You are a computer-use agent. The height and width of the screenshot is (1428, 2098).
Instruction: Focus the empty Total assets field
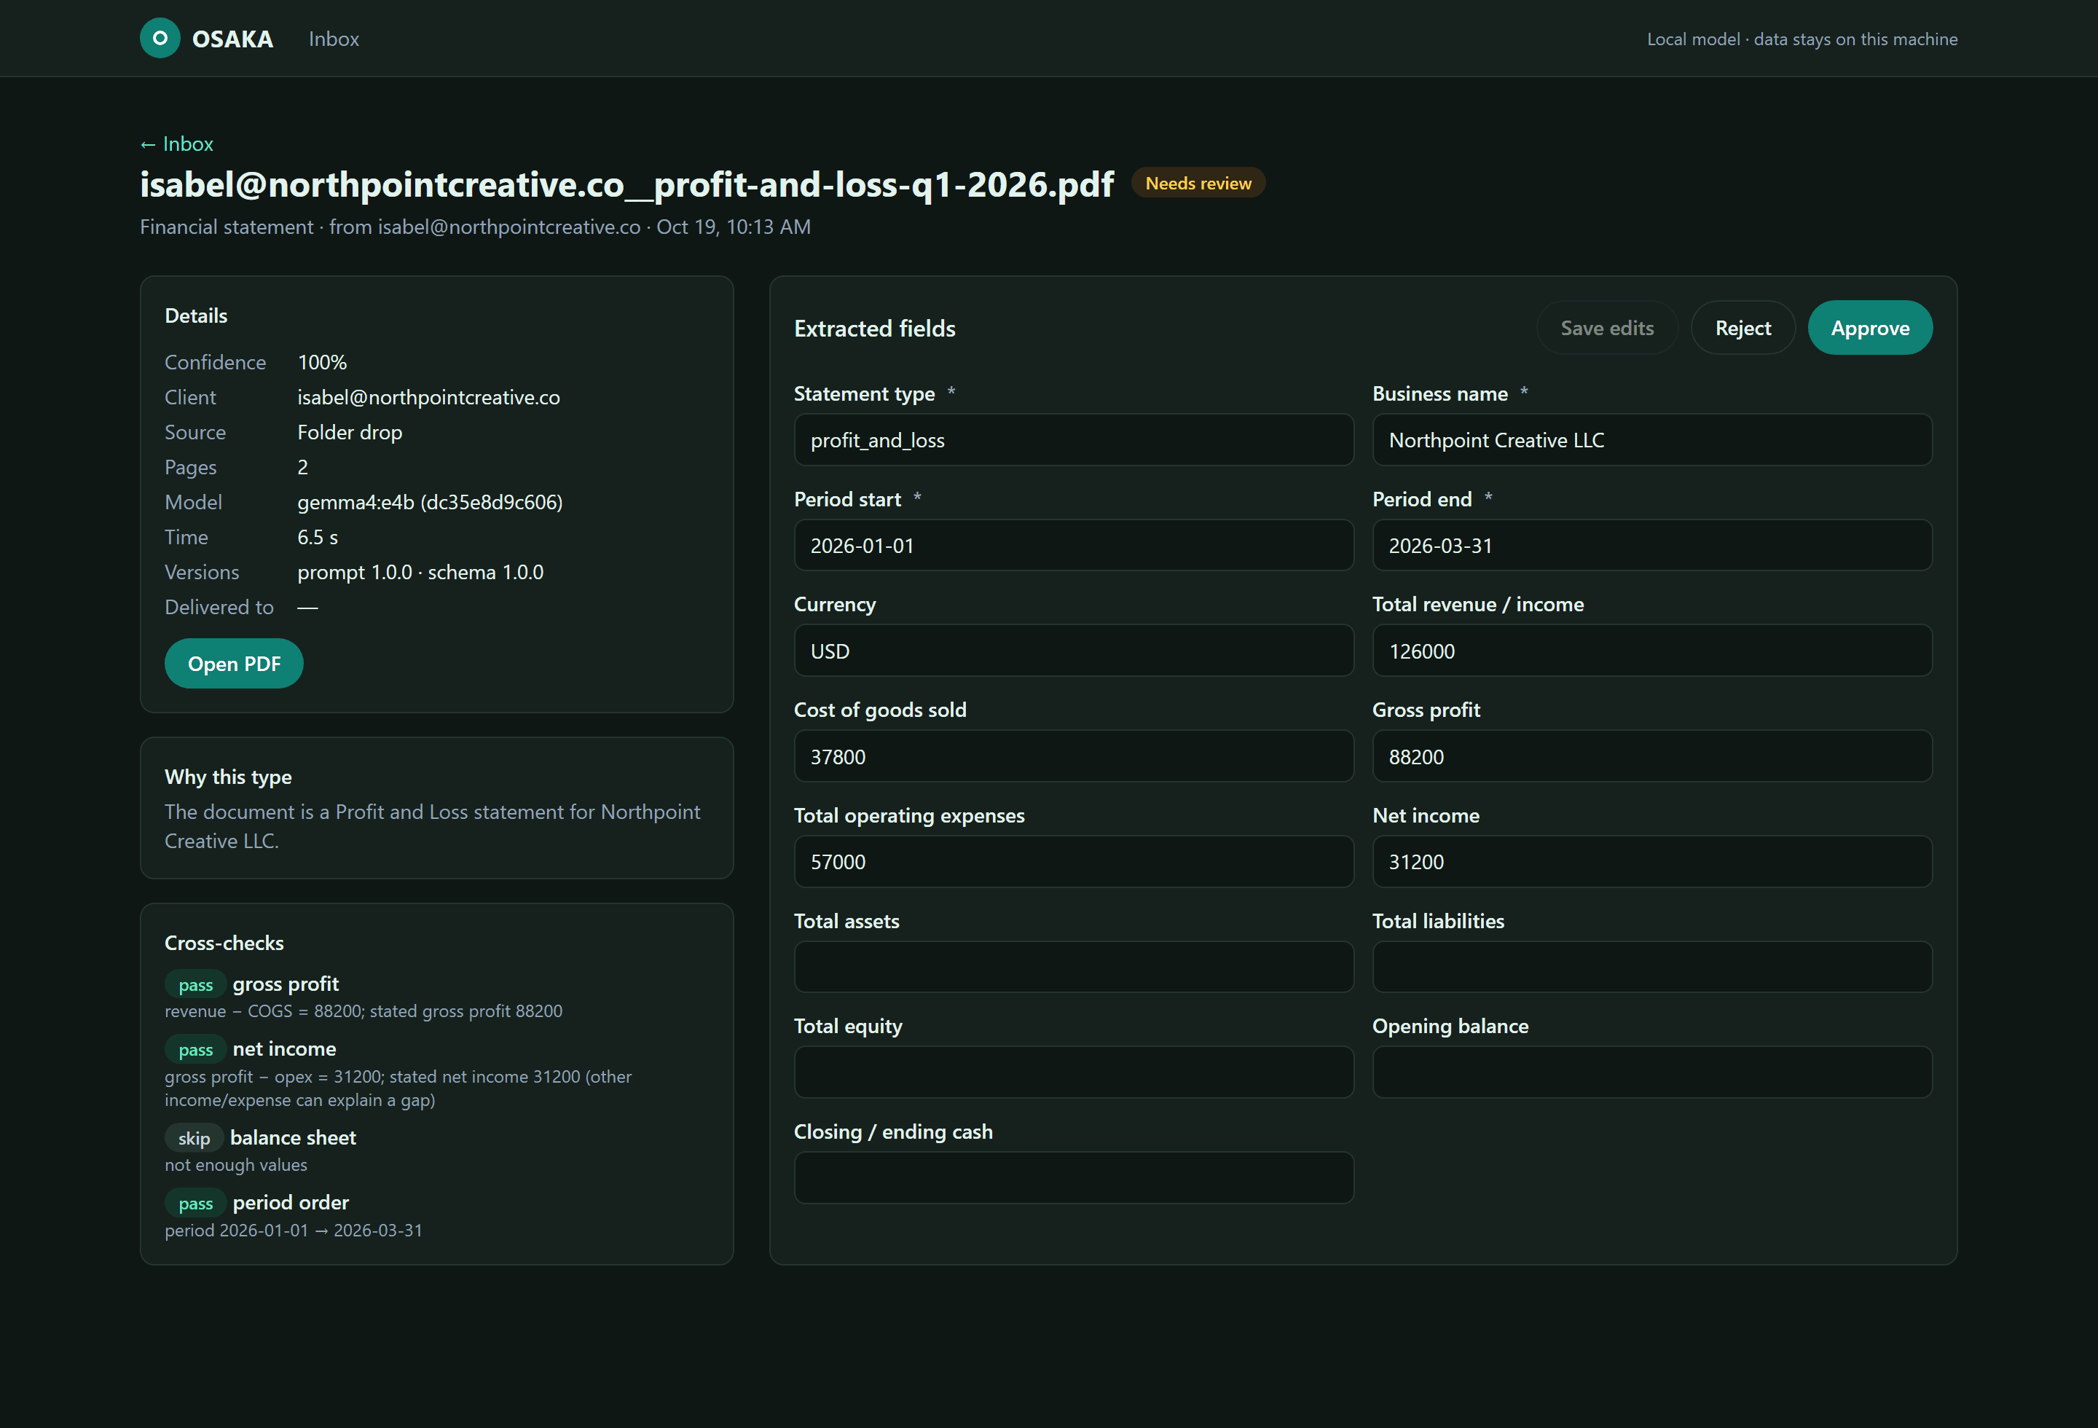coord(1073,967)
